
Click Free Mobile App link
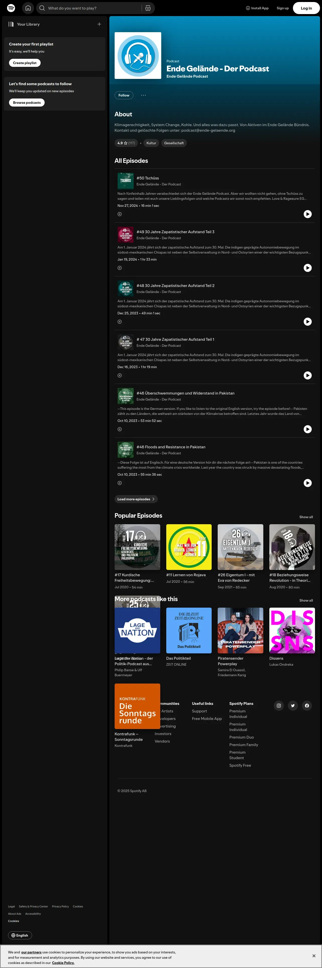(207, 719)
